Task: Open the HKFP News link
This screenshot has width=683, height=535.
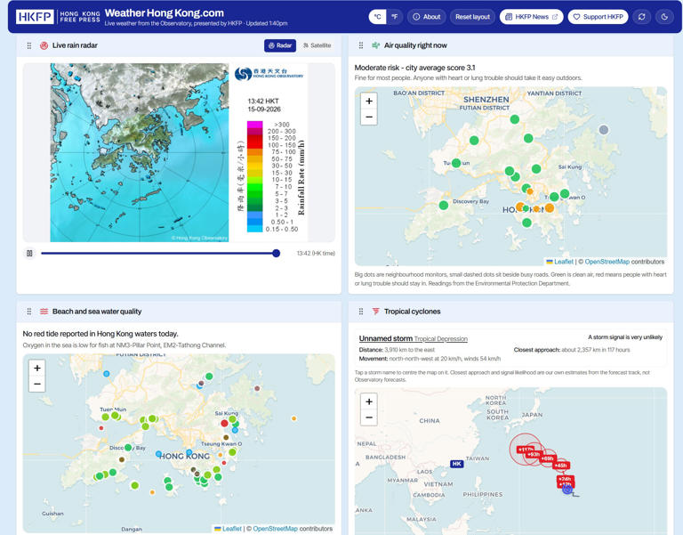Action: (x=532, y=17)
